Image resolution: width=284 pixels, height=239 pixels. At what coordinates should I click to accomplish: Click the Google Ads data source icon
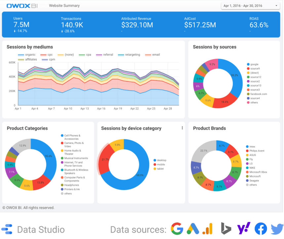(x=192, y=229)
